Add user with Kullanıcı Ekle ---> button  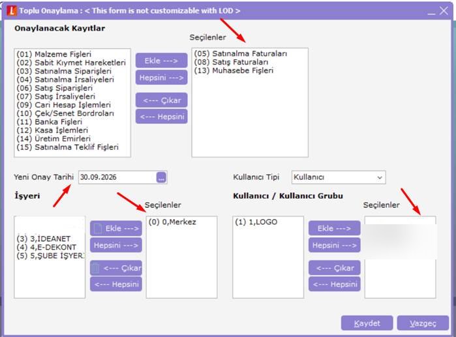(335, 228)
